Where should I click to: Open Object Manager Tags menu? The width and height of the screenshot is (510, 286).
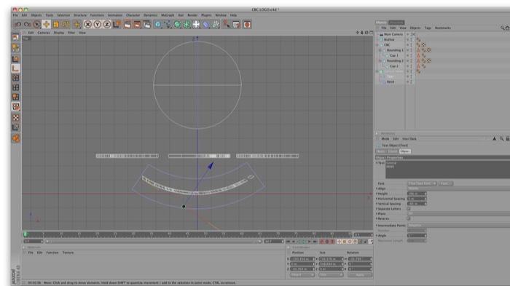[x=428, y=28]
